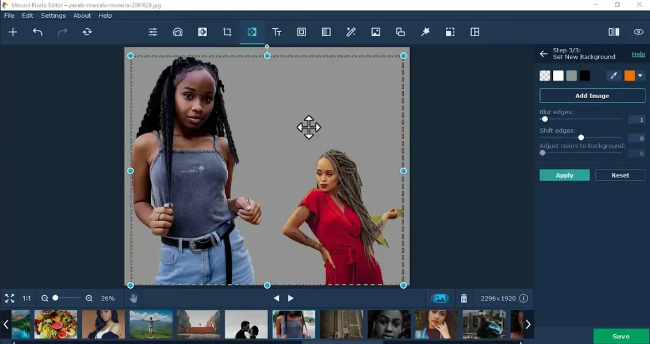Activate the eyedropper color picker

(x=613, y=75)
